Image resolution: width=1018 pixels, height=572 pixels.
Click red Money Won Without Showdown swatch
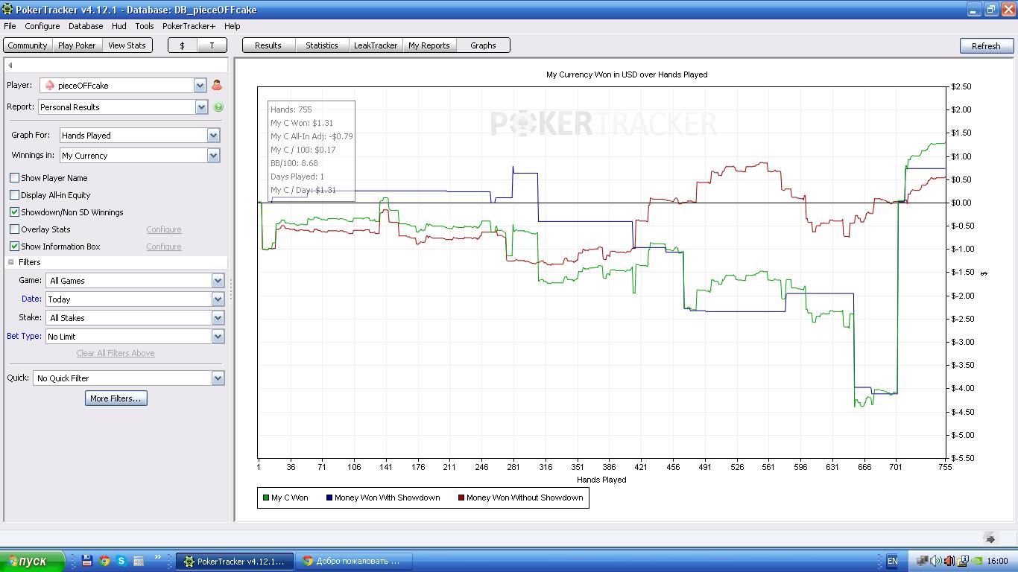tap(461, 498)
